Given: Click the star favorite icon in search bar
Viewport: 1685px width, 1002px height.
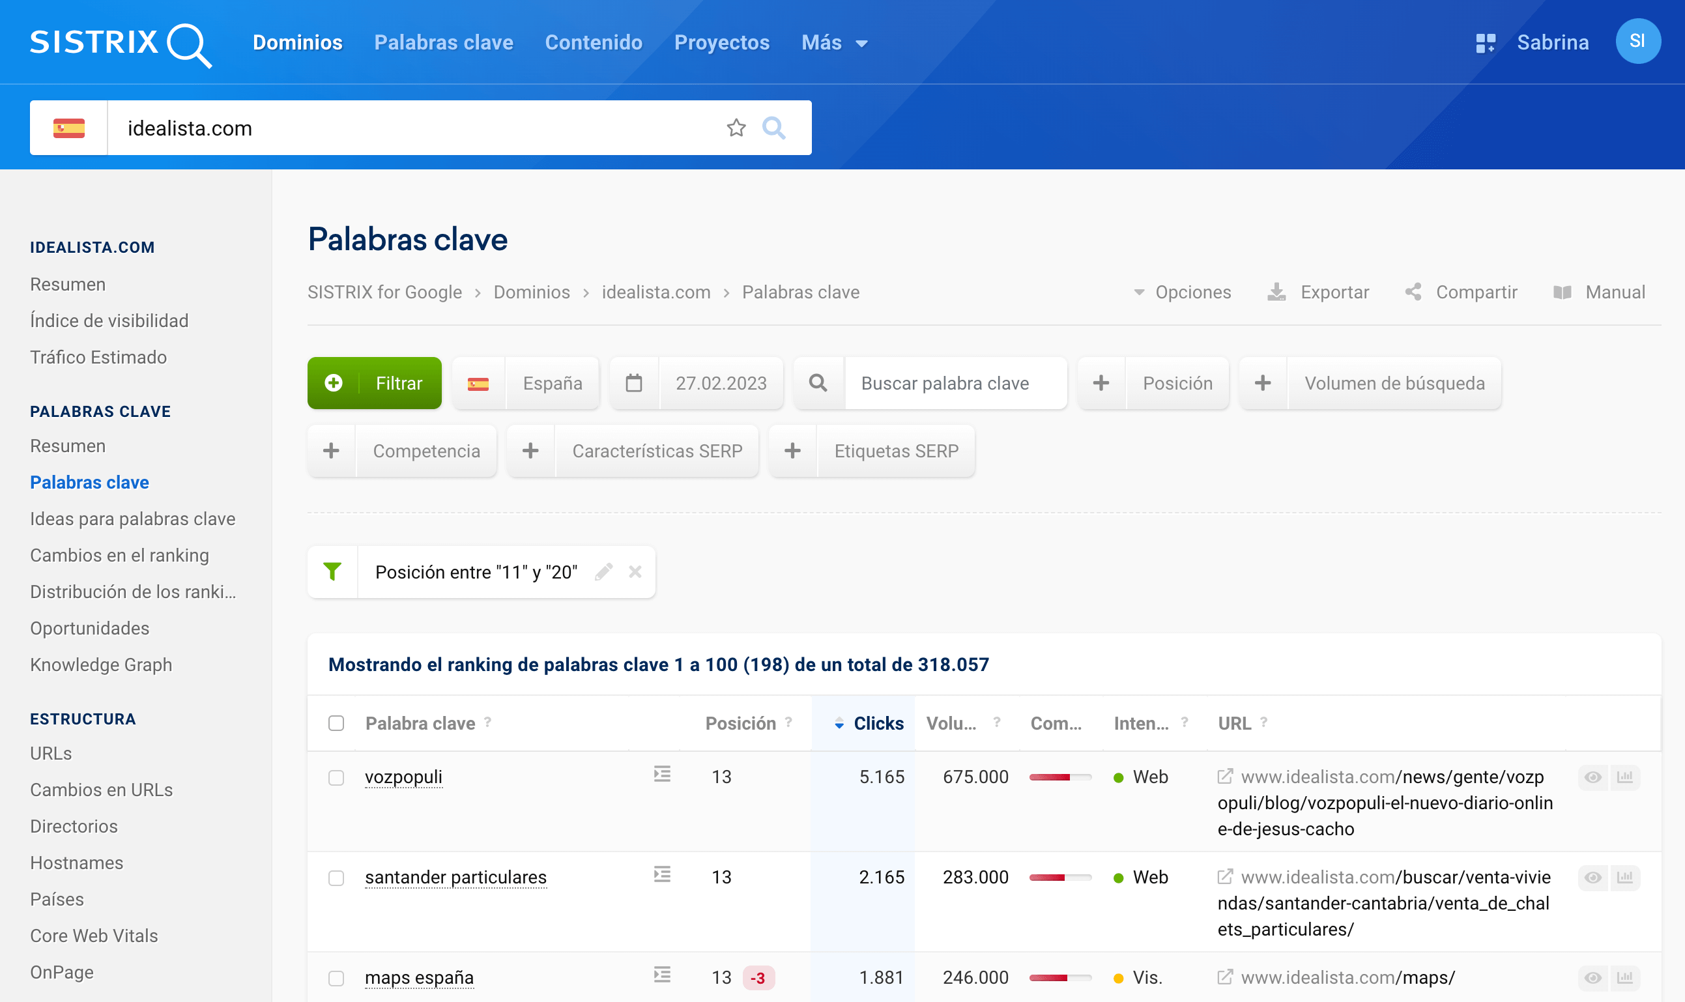Looking at the screenshot, I should click(736, 128).
